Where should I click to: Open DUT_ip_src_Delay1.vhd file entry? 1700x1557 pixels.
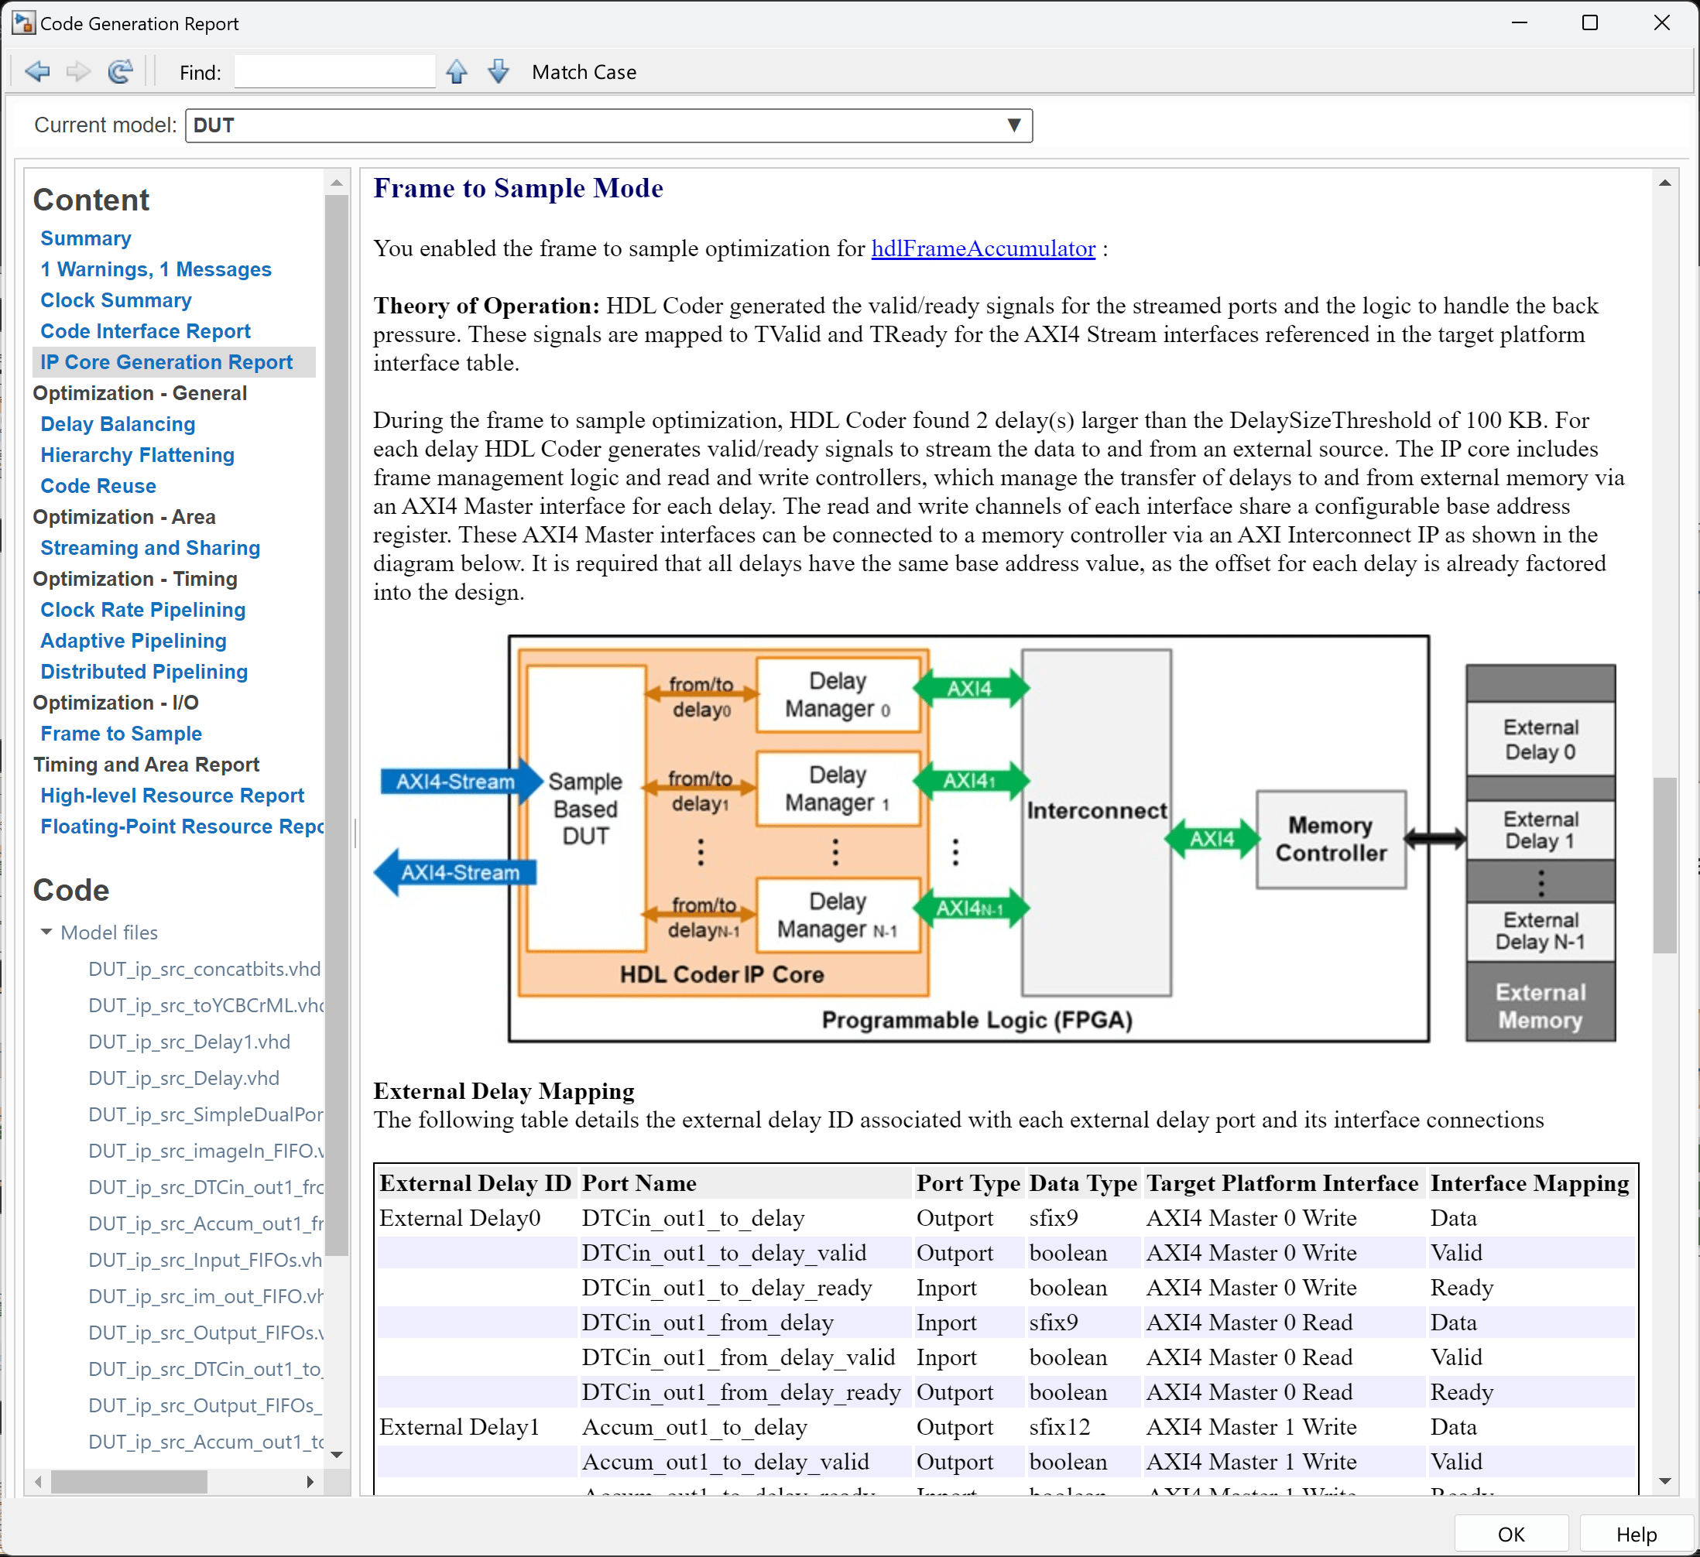coord(189,1042)
